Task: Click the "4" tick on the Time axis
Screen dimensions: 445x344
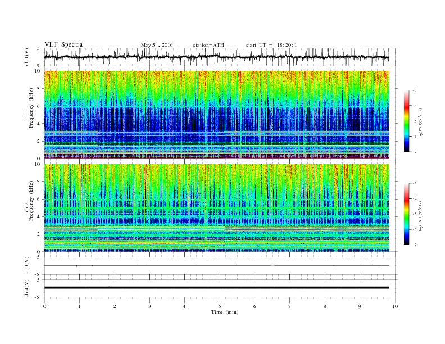Action: pos(184,306)
